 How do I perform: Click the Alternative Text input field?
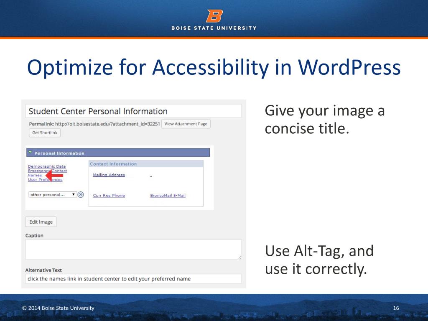point(133,279)
